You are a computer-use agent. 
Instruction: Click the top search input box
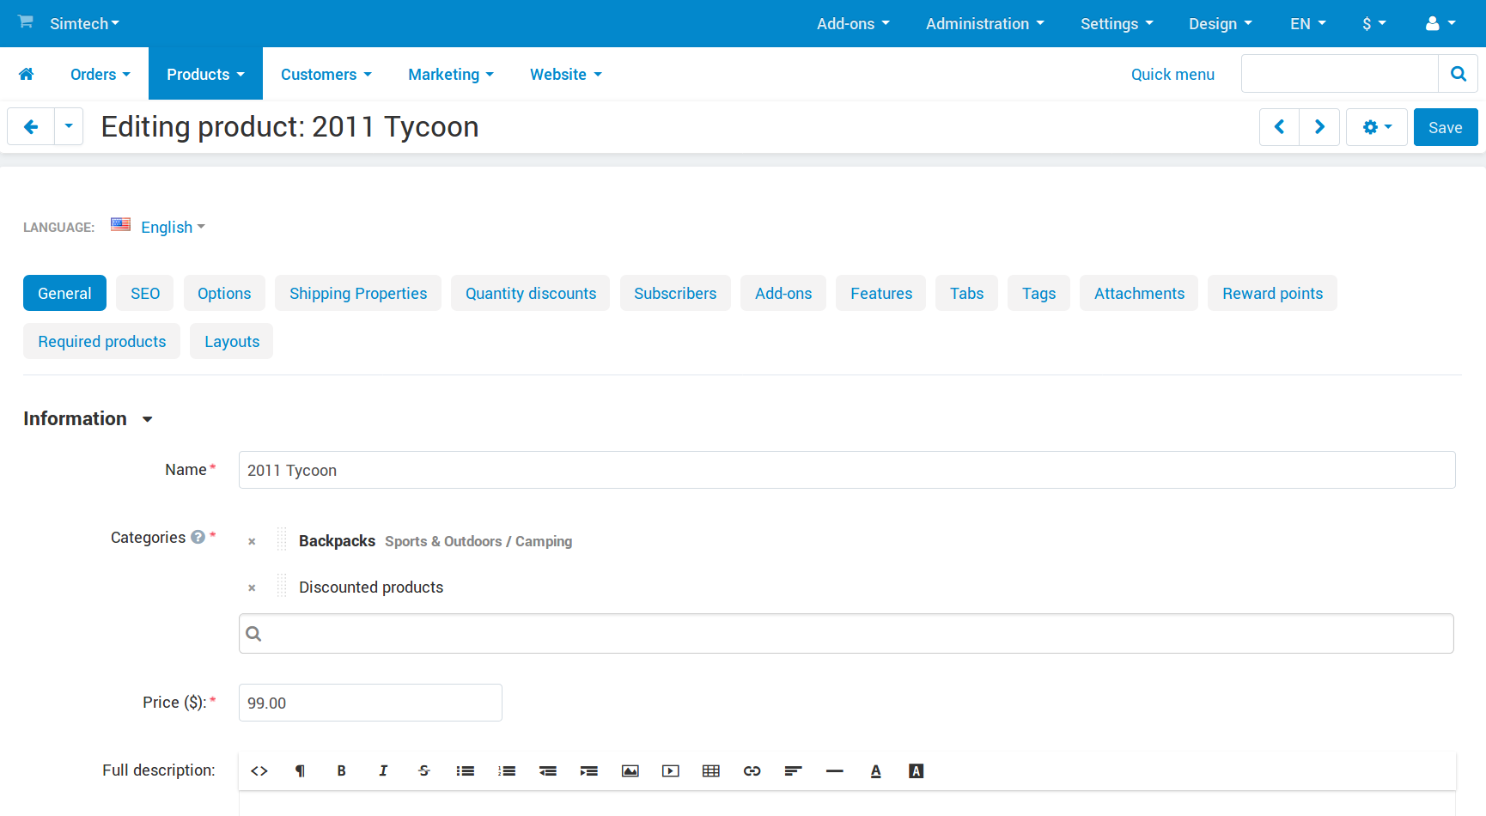(1340, 74)
